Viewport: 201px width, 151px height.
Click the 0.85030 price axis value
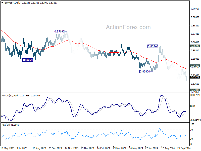pos(195,59)
